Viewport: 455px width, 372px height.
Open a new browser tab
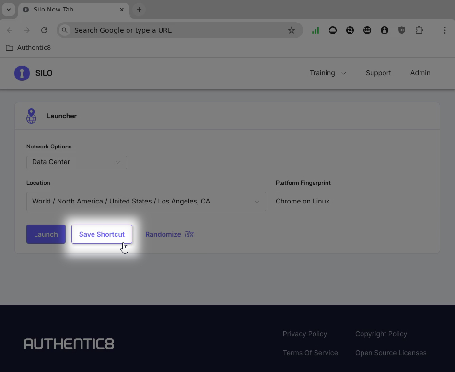tap(139, 10)
